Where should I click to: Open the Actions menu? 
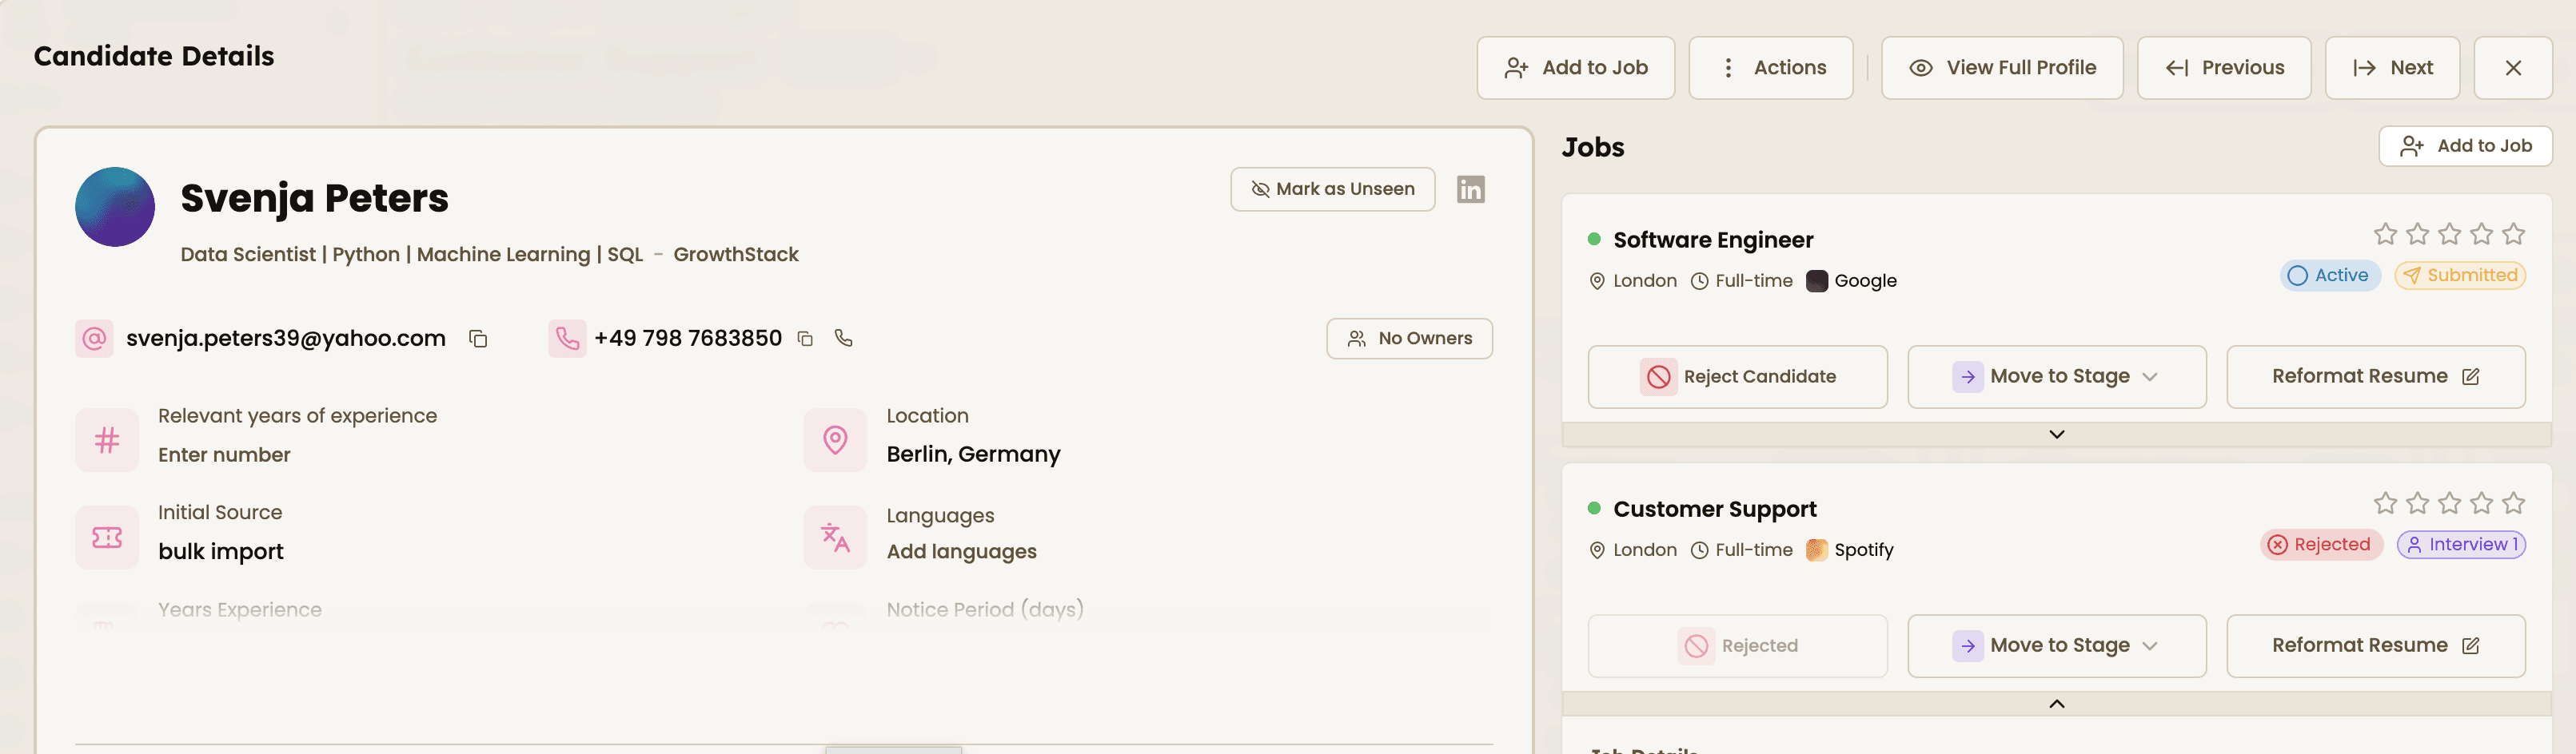[x=1770, y=68]
